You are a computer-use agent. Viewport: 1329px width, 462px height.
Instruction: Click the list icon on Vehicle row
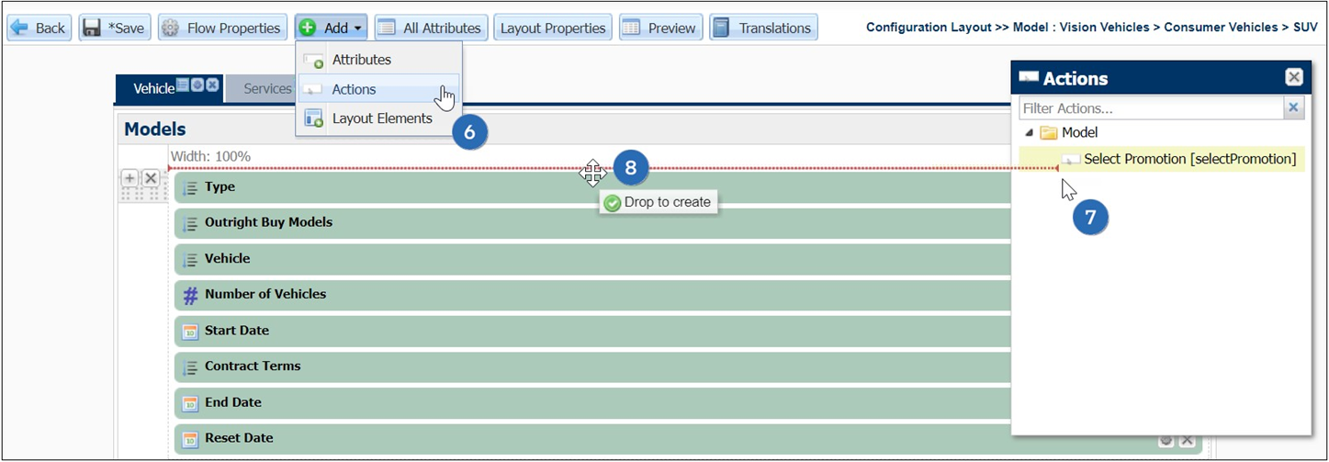coord(190,260)
